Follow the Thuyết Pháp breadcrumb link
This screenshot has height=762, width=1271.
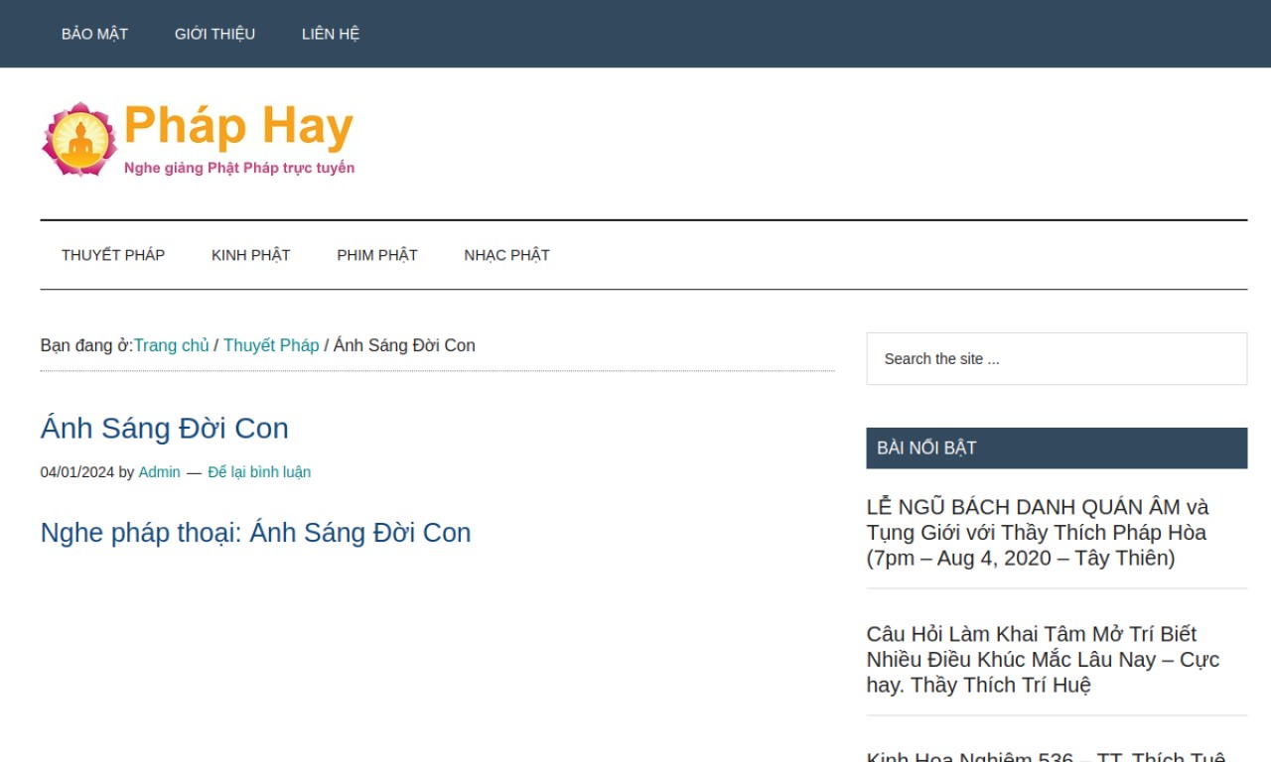[271, 345]
